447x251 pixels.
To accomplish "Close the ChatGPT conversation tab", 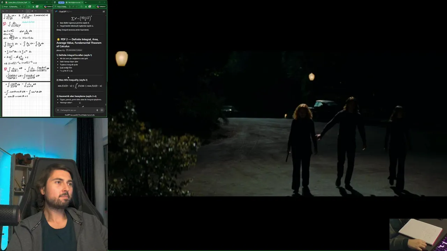I will pyautogui.click(x=82, y=2).
